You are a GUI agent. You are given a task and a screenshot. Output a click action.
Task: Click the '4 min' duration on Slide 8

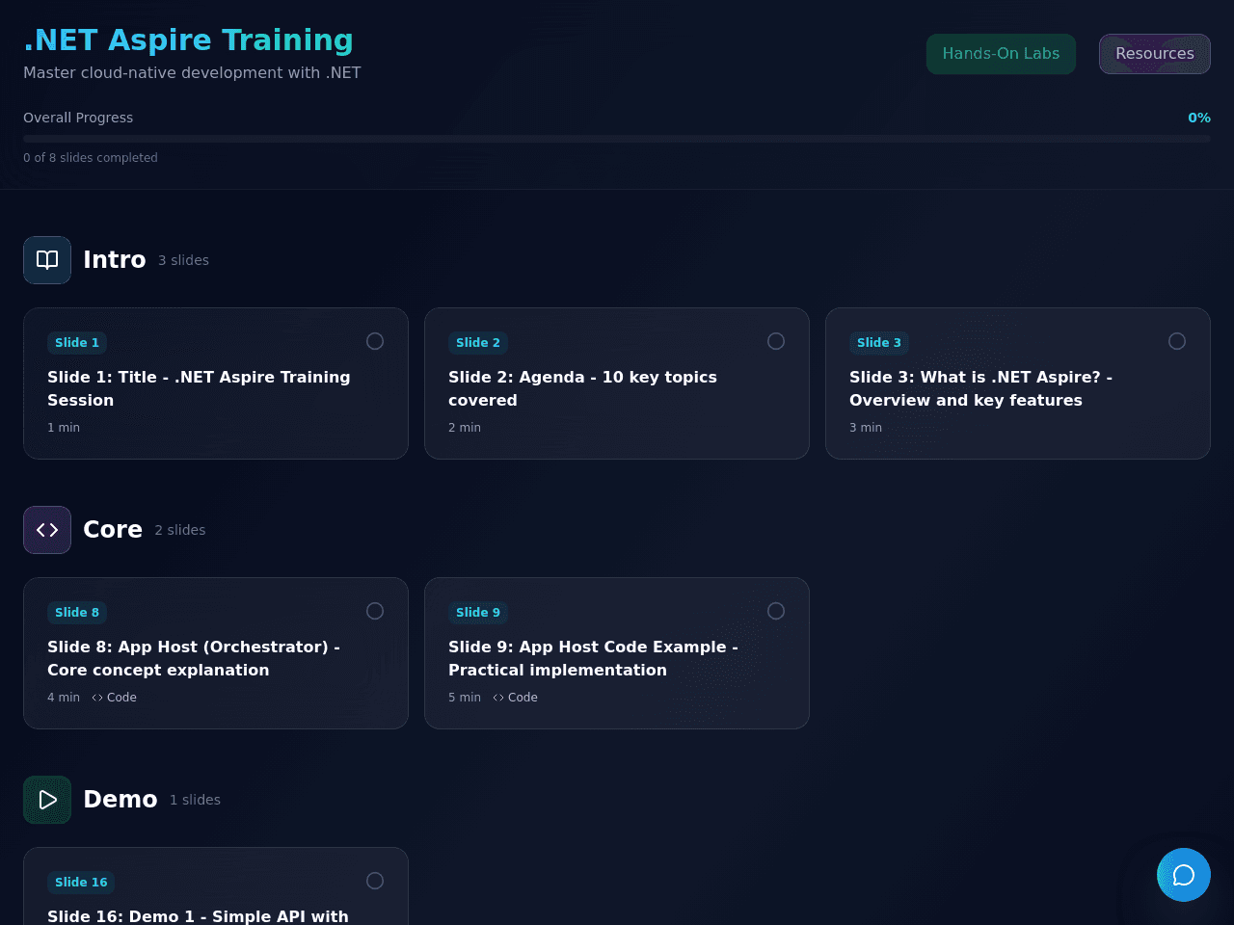(64, 698)
